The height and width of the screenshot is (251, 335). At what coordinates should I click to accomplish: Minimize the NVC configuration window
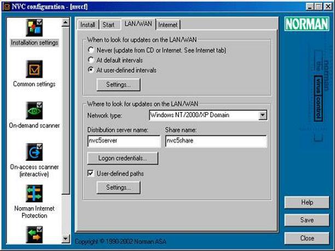pyautogui.click(x=310, y=7)
